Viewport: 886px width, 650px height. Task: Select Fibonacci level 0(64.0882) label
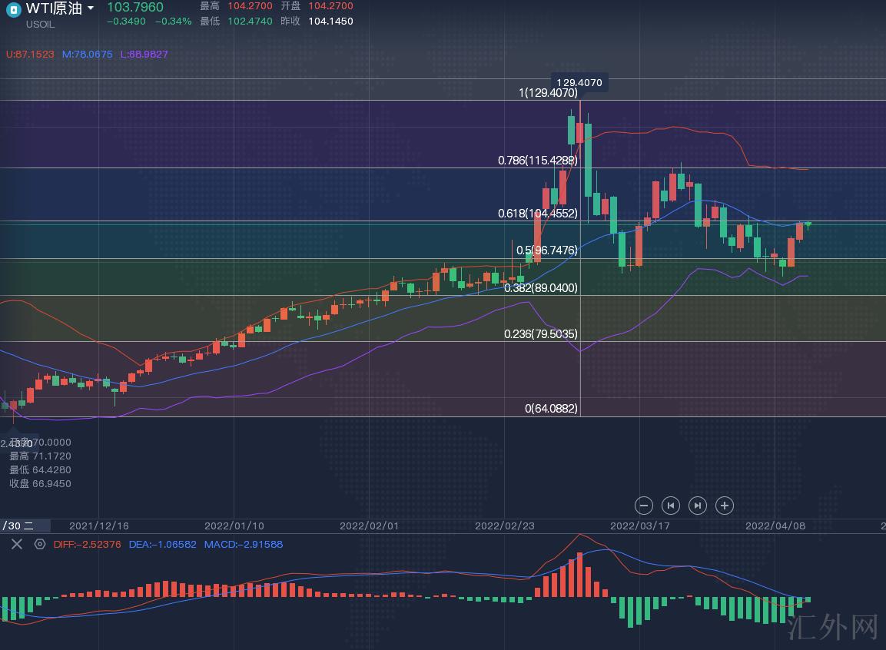552,408
